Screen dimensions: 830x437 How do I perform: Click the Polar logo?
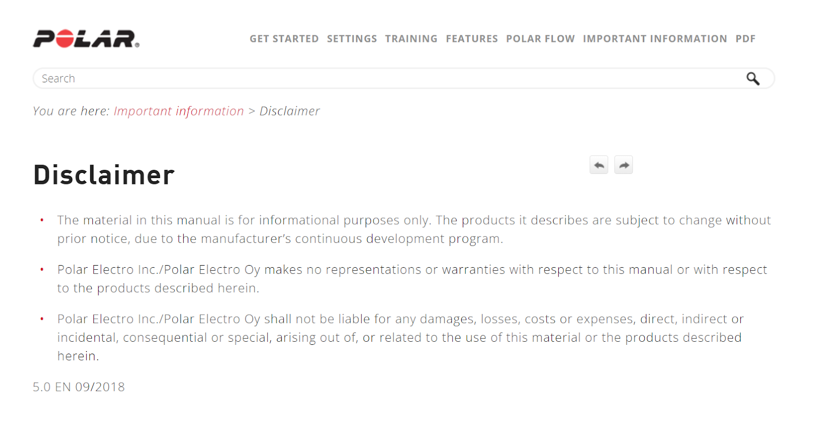(x=86, y=38)
